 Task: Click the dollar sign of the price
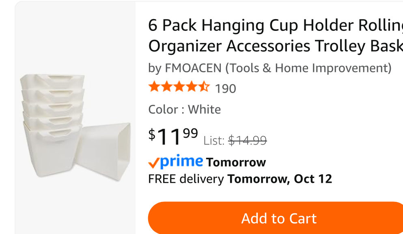click(152, 134)
